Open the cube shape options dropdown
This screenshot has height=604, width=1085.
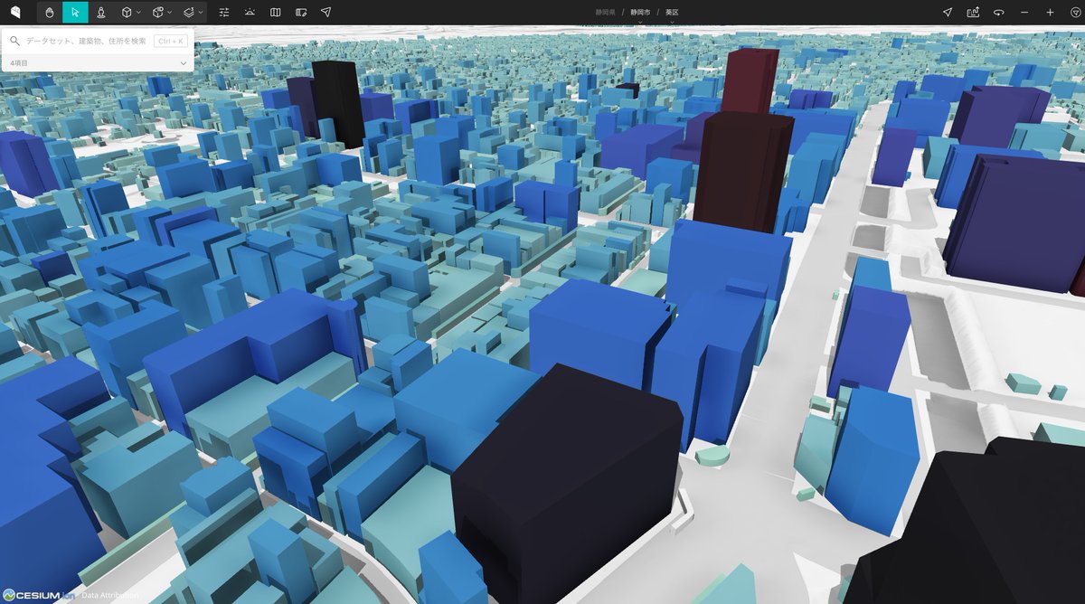pos(138,13)
